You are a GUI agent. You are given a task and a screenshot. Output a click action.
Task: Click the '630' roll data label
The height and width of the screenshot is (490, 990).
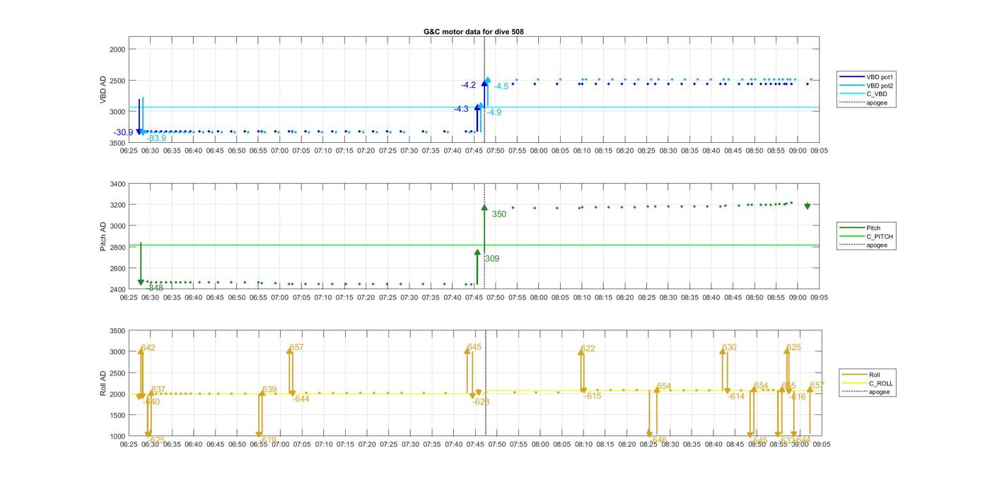[729, 348]
